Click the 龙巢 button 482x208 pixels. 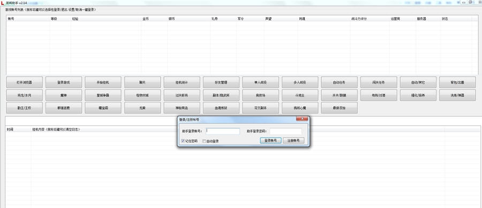click(x=142, y=108)
